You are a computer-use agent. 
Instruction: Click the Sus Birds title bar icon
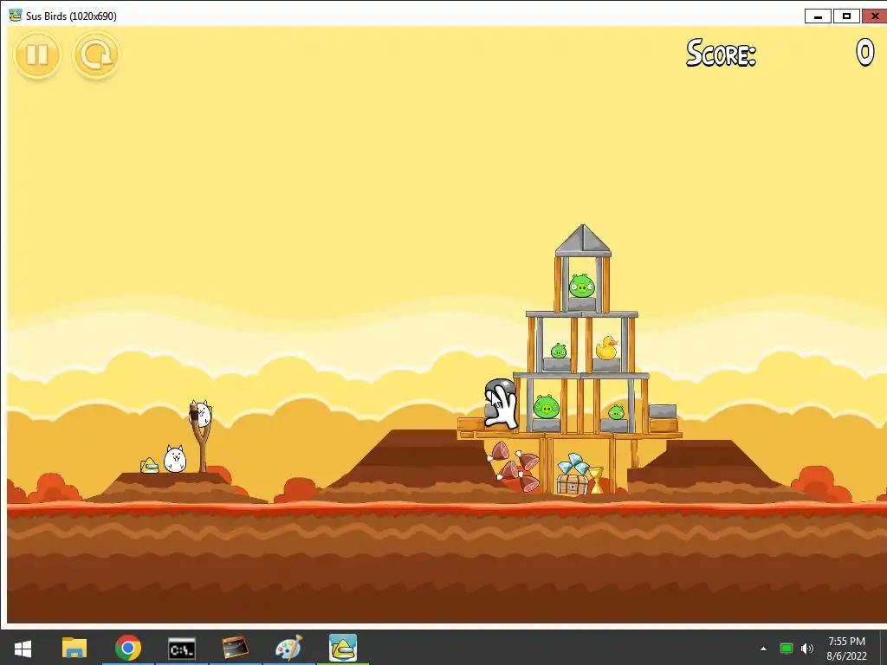[16, 16]
